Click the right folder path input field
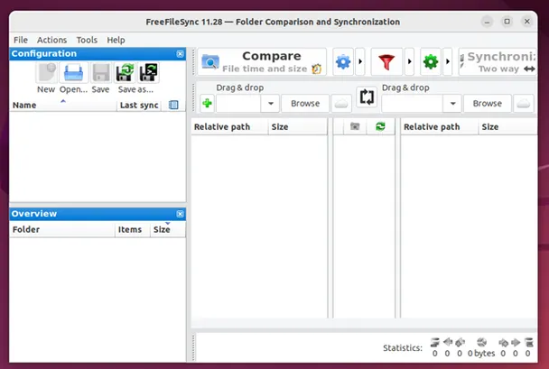Image resolution: width=549 pixels, height=369 pixels. [412, 104]
